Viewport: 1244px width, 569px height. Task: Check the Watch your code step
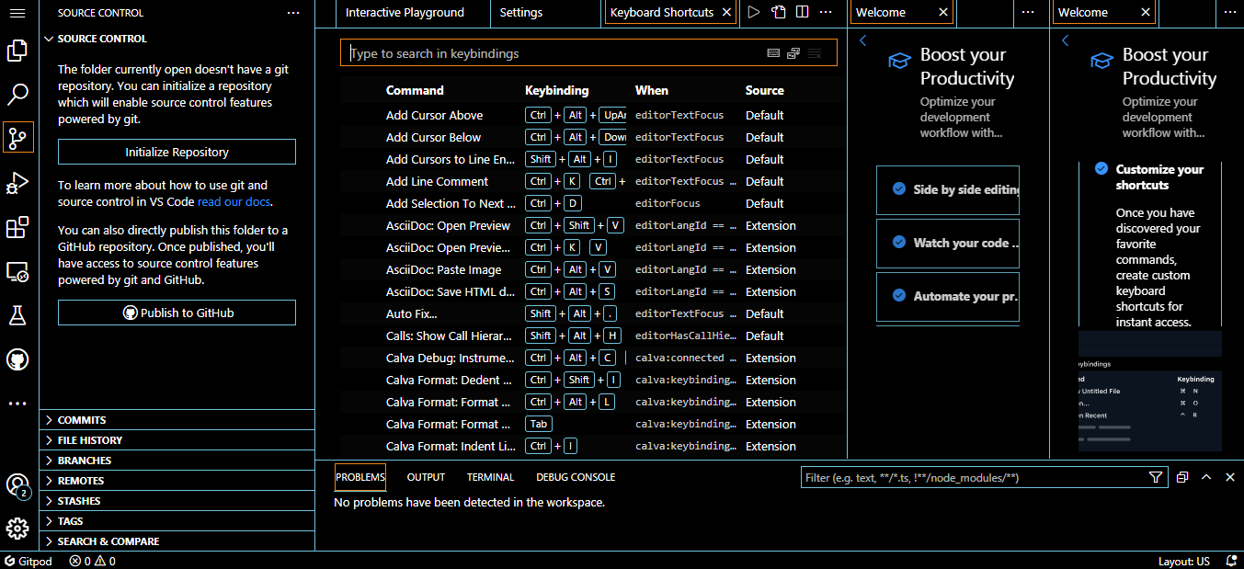click(899, 243)
